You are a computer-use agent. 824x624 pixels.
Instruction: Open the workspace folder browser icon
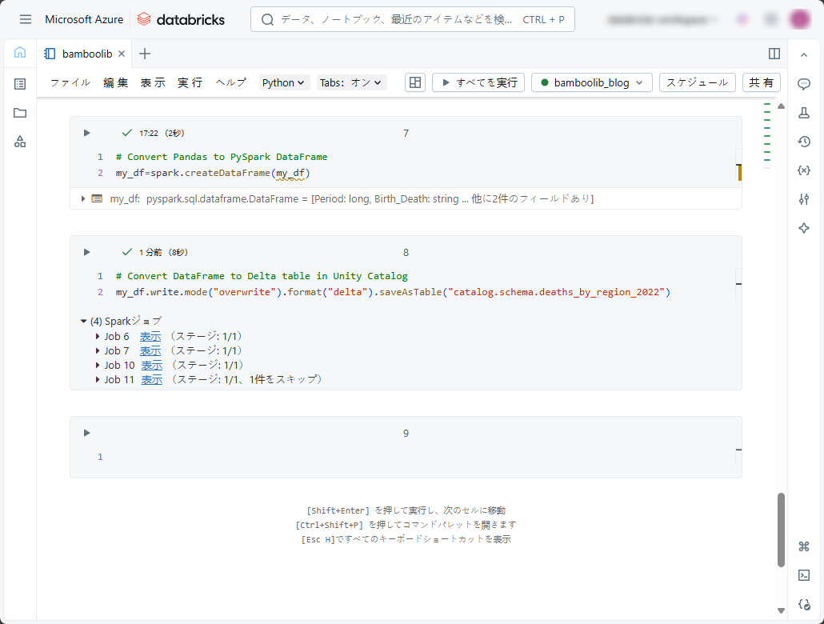pos(20,113)
